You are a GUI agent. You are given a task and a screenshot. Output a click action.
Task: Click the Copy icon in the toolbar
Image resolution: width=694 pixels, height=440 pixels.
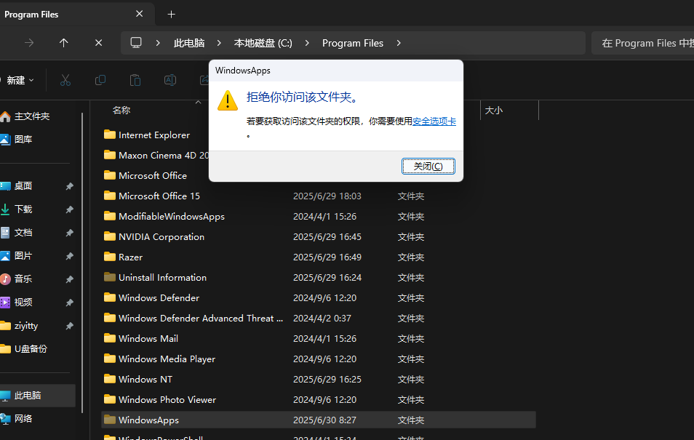(100, 80)
